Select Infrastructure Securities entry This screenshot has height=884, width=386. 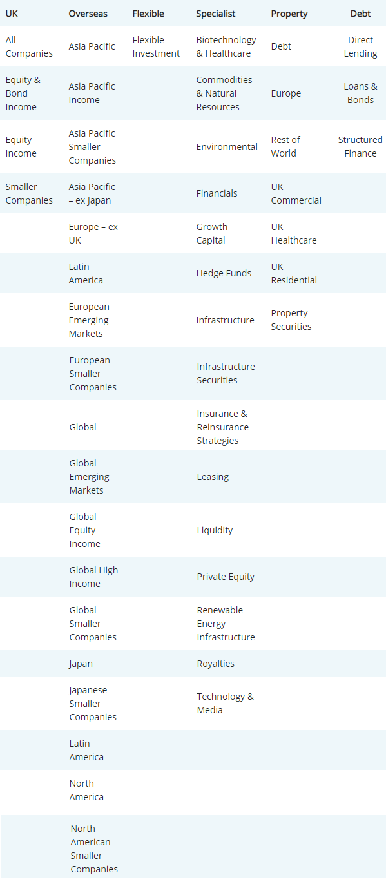coord(226,373)
